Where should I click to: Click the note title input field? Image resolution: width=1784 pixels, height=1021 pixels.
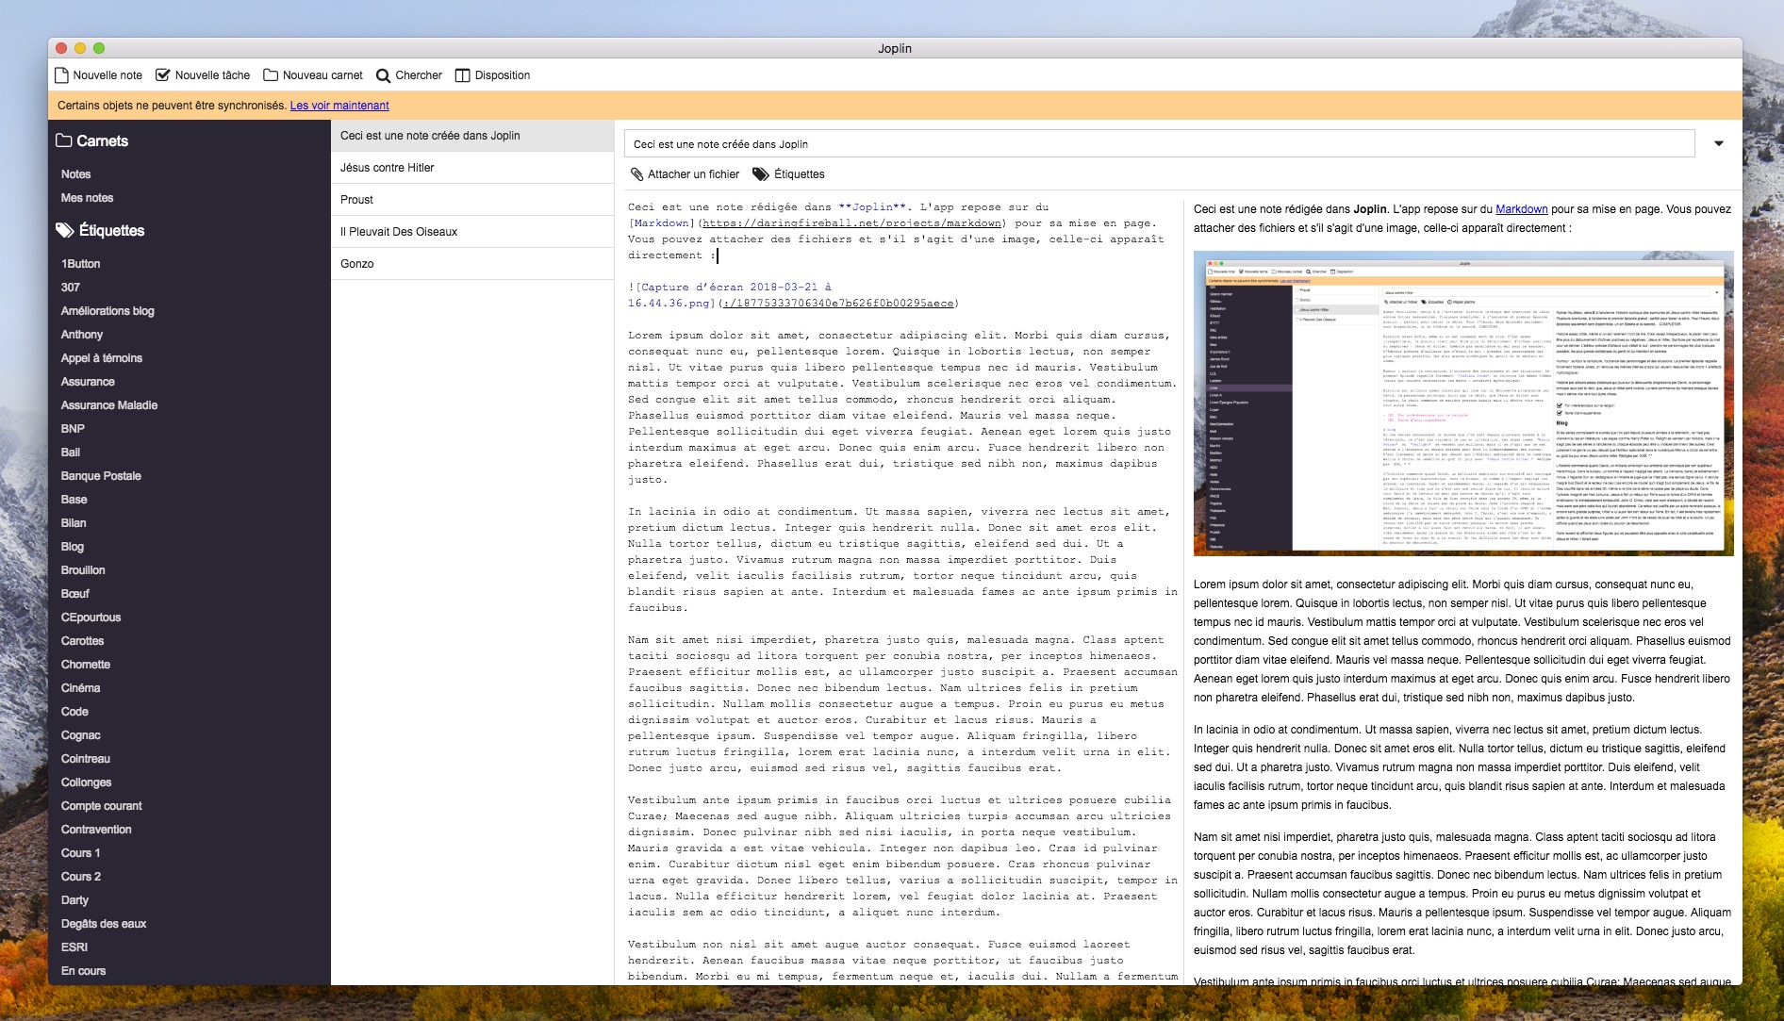[x=1159, y=144]
